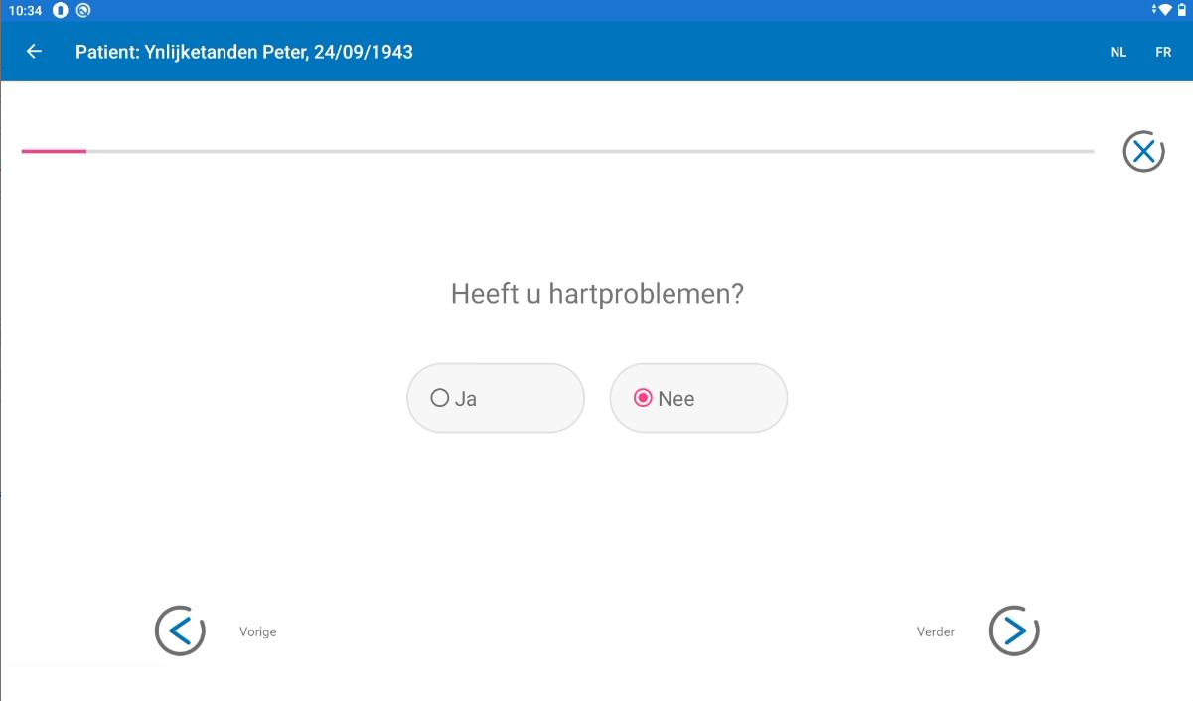Close the questionnaire with the X circle
Screen dimensions: 1193x701
pos(1143,152)
